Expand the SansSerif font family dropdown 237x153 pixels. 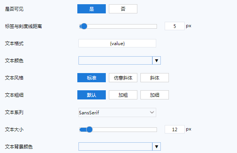pos(117,112)
